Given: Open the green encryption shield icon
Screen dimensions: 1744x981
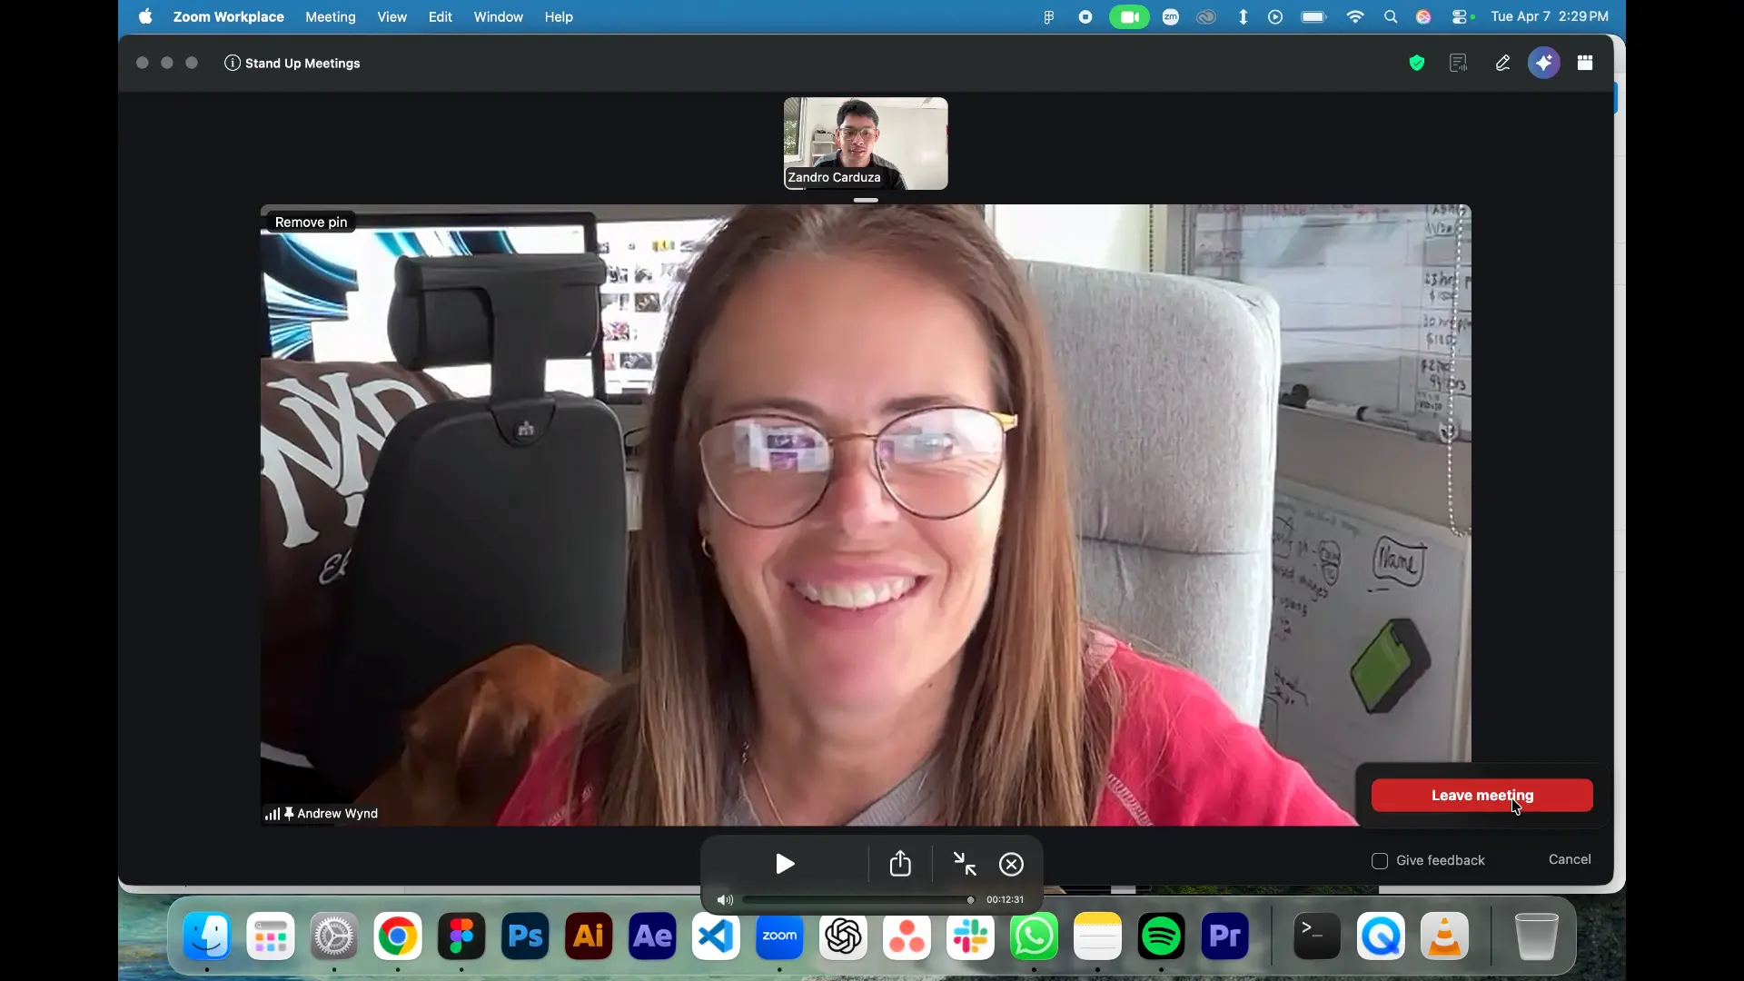Looking at the screenshot, I should click(x=1417, y=63).
